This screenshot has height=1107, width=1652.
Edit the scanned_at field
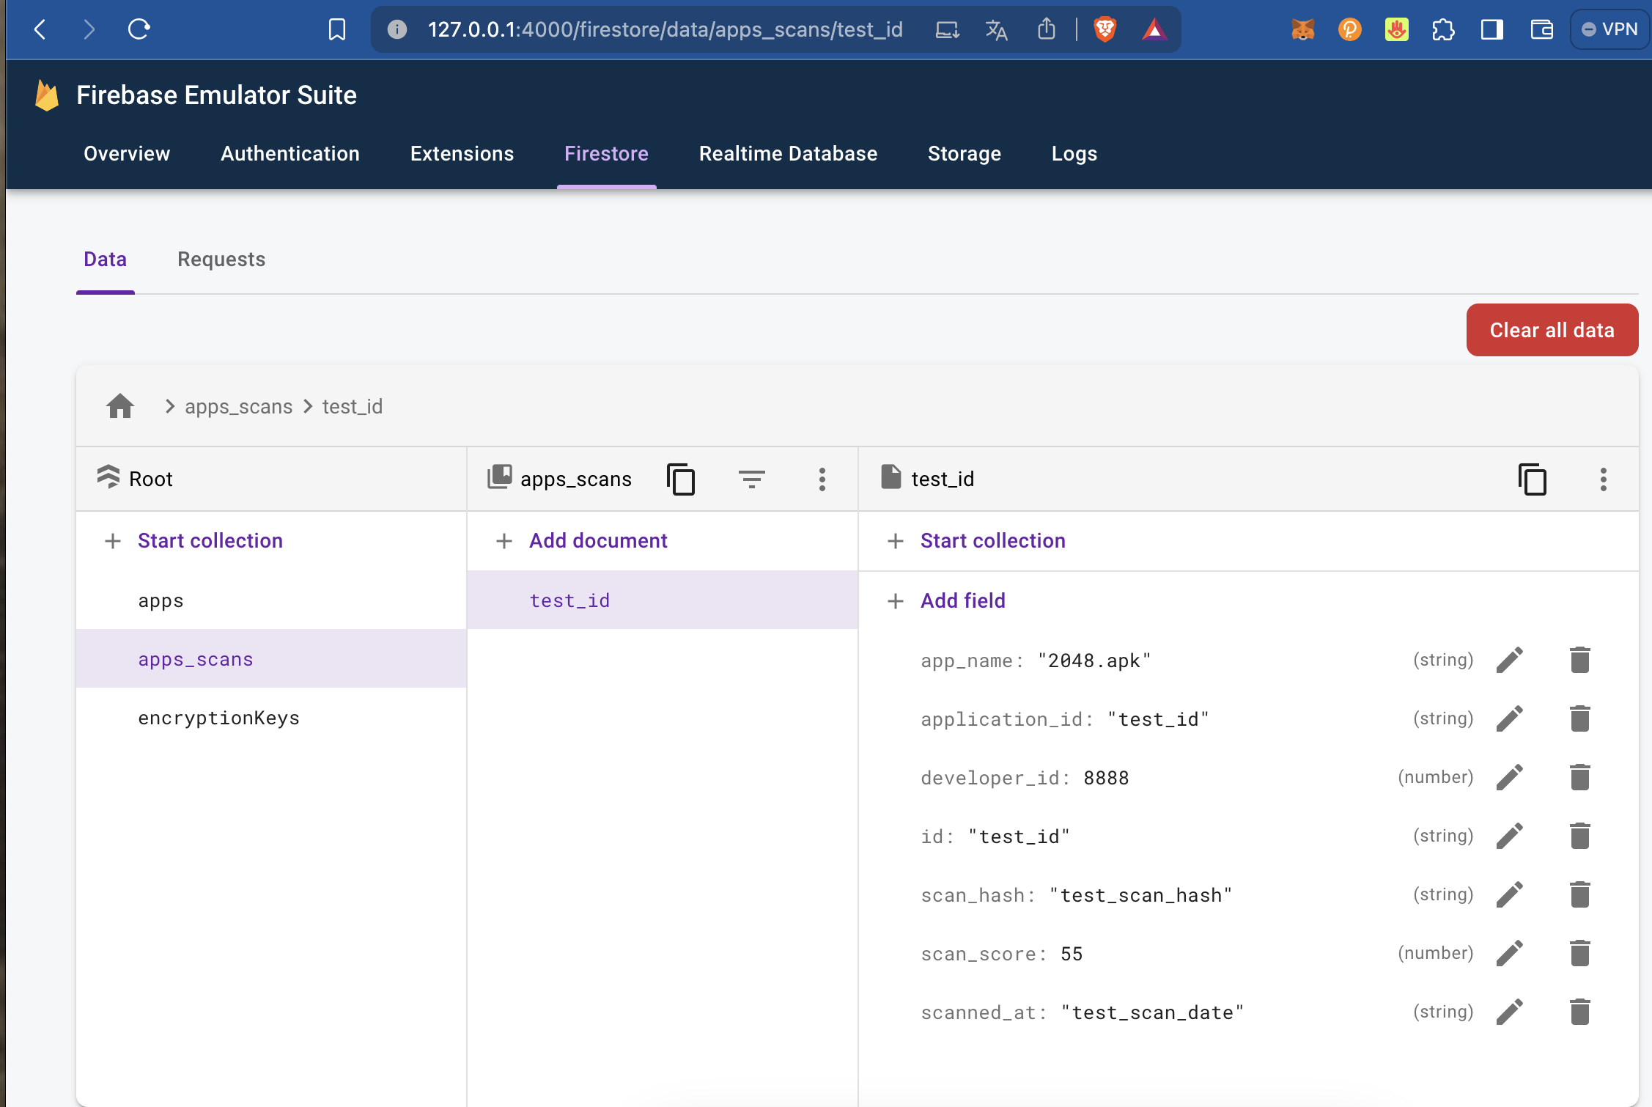pyautogui.click(x=1510, y=1012)
